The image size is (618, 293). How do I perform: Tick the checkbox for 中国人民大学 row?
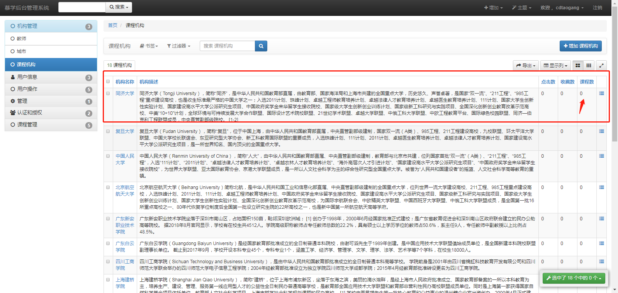click(108, 156)
